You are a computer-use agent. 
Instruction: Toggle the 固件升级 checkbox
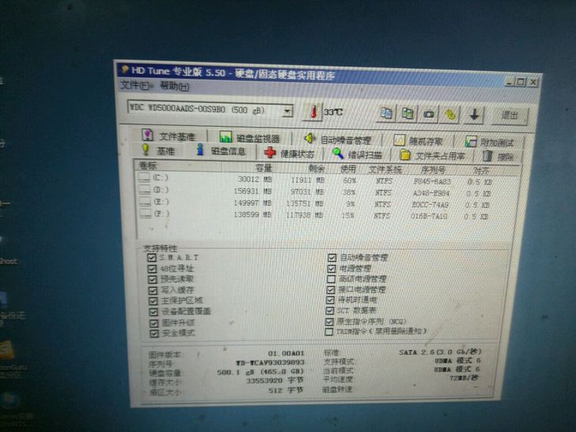pos(153,323)
